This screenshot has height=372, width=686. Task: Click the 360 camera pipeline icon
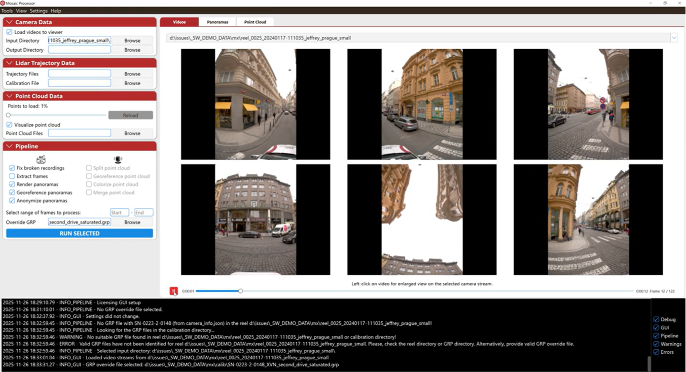pyautogui.click(x=41, y=159)
